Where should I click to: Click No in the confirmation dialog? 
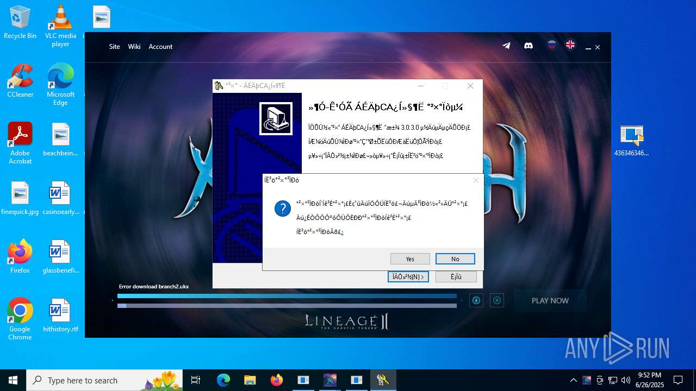point(455,259)
